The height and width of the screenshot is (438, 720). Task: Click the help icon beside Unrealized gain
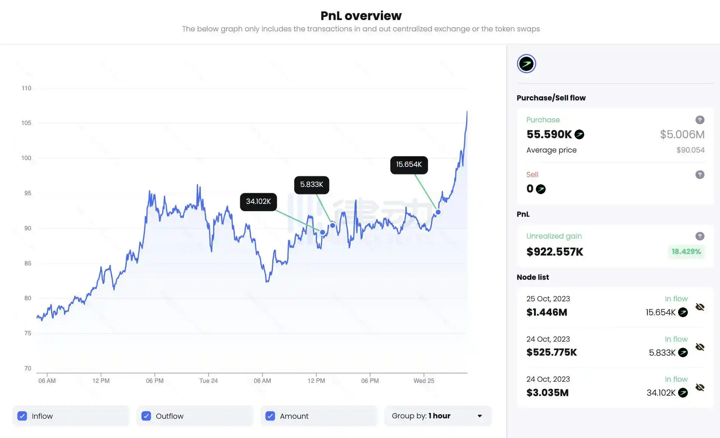(x=700, y=236)
